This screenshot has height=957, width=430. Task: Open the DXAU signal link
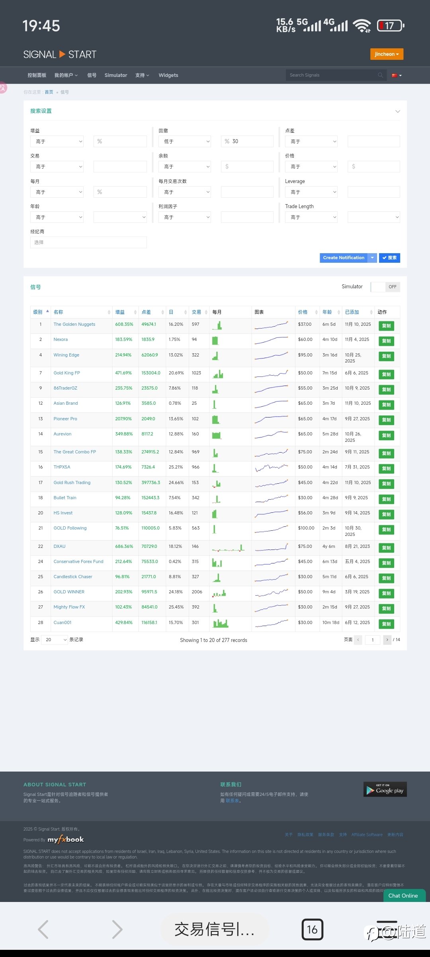(x=60, y=546)
